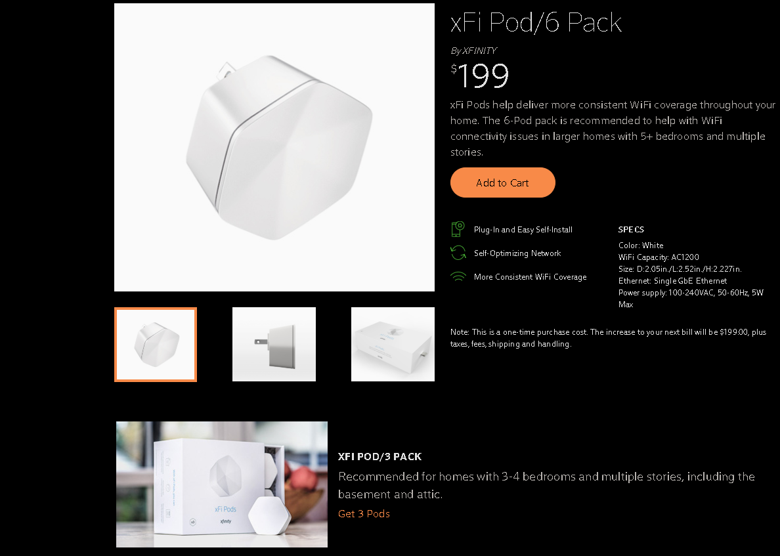Select the angled pod view thumbnail
Viewport: 780px width, 556px height.
click(x=156, y=345)
